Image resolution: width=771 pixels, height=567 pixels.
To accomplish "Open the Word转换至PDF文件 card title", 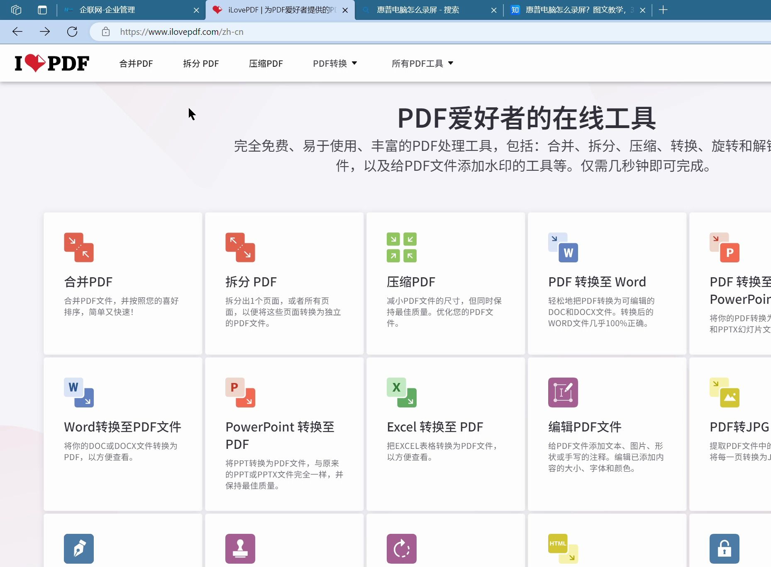I will tap(122, 427).
